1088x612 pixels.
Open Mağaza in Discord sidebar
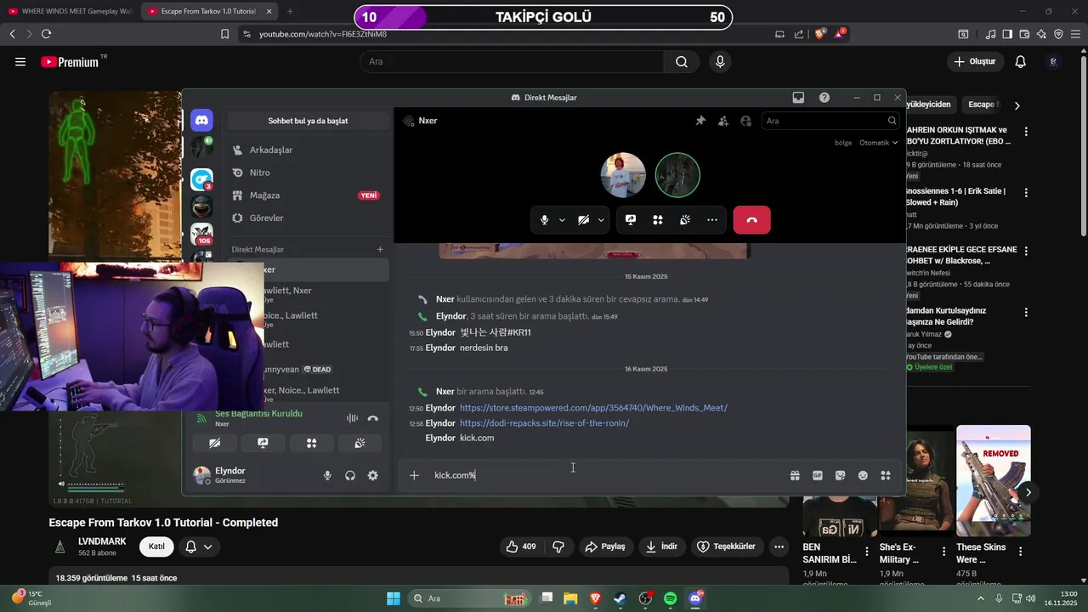(307, 195)
